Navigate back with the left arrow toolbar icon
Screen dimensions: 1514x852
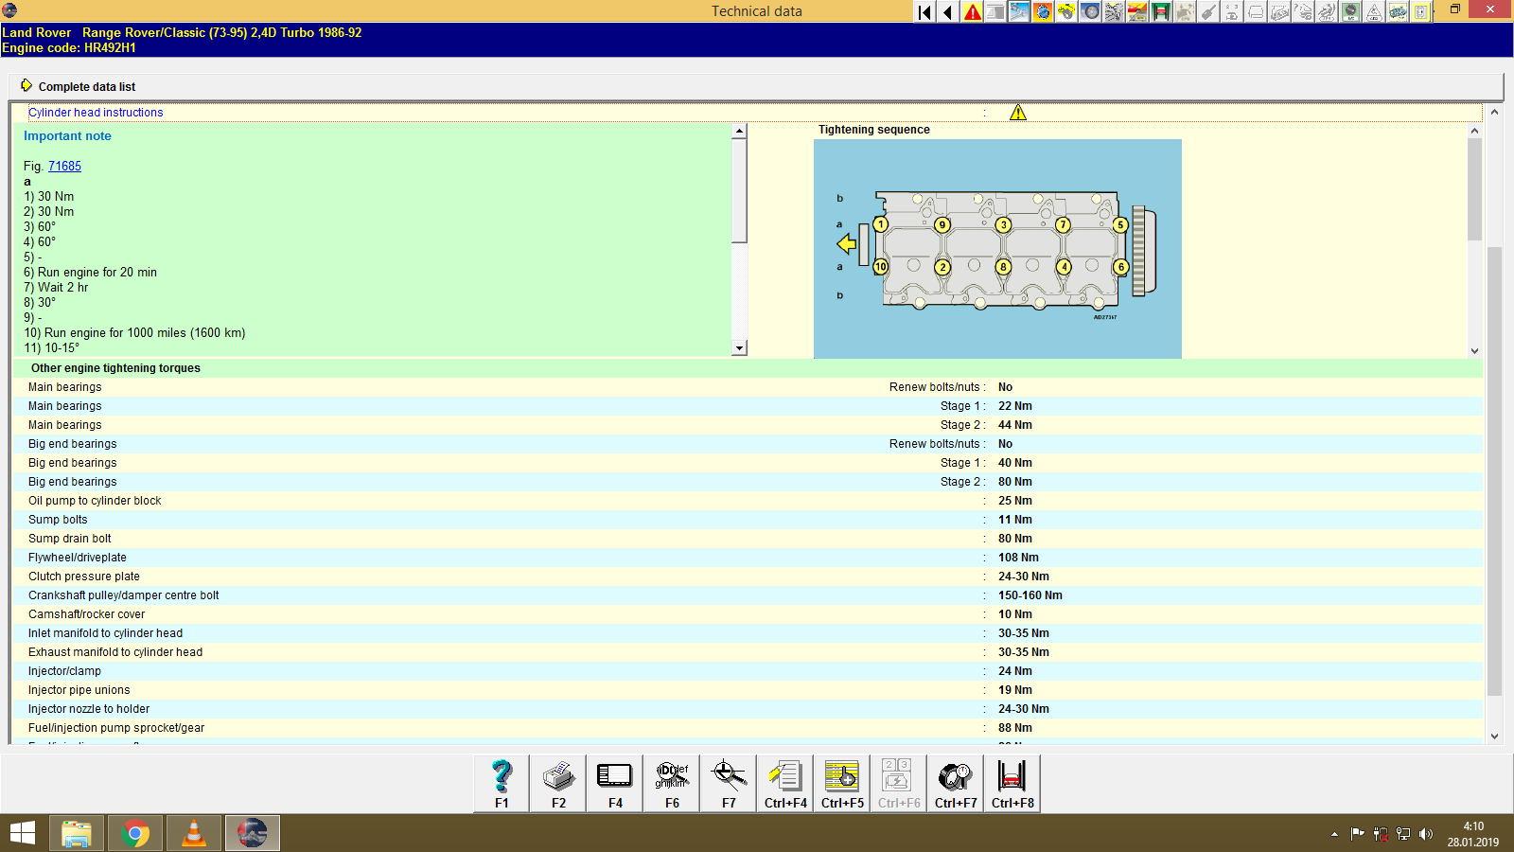pos(945,11)
